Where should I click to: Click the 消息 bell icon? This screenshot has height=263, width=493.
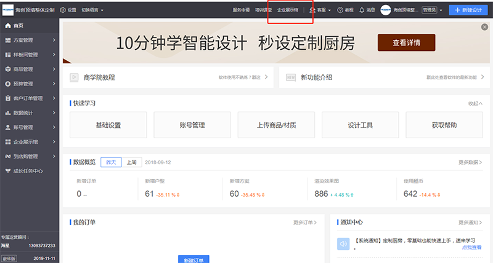coord(362,10)
